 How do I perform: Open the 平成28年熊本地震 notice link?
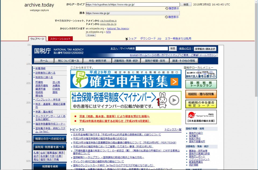point(115,121)
